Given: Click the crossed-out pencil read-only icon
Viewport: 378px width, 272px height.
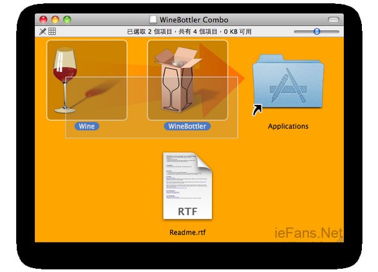Looking at the screenshot, I should (43, 32).
